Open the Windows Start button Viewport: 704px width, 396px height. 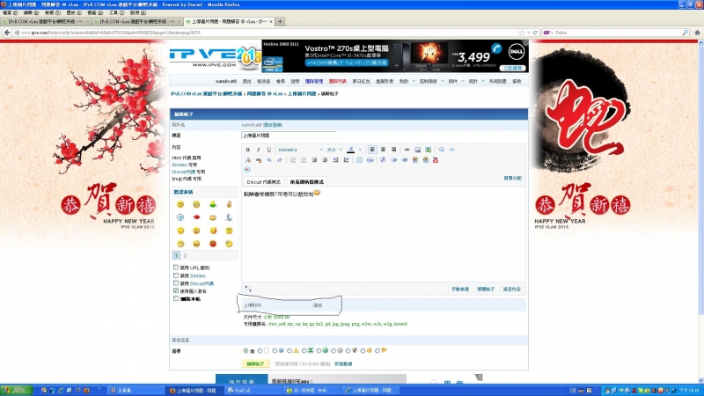[16, 390]
